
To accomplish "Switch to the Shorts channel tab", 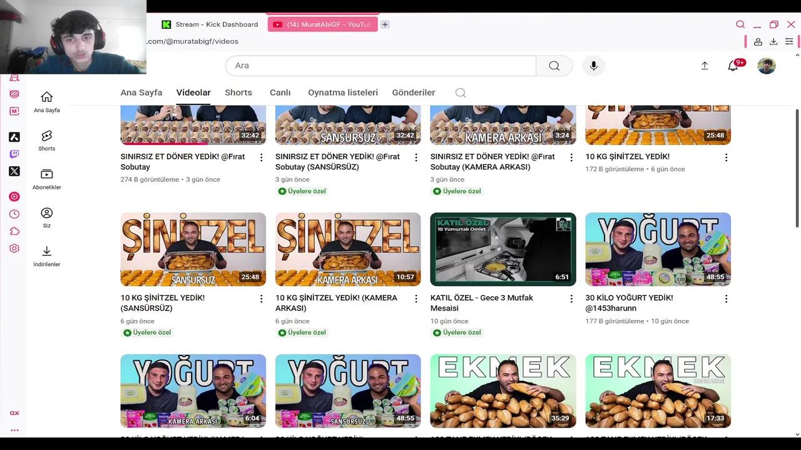I will click(238, 92).
